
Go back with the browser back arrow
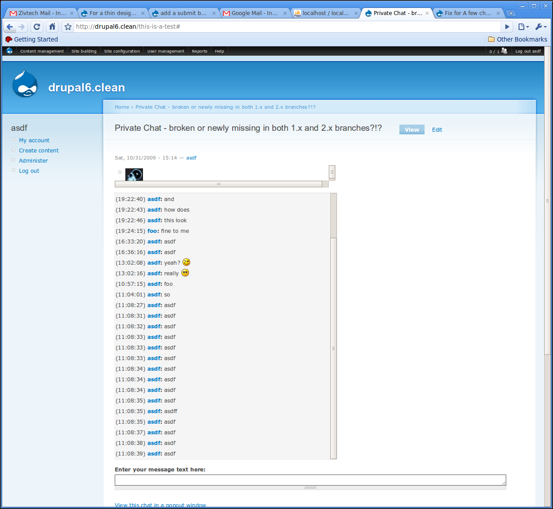[10, 27]
